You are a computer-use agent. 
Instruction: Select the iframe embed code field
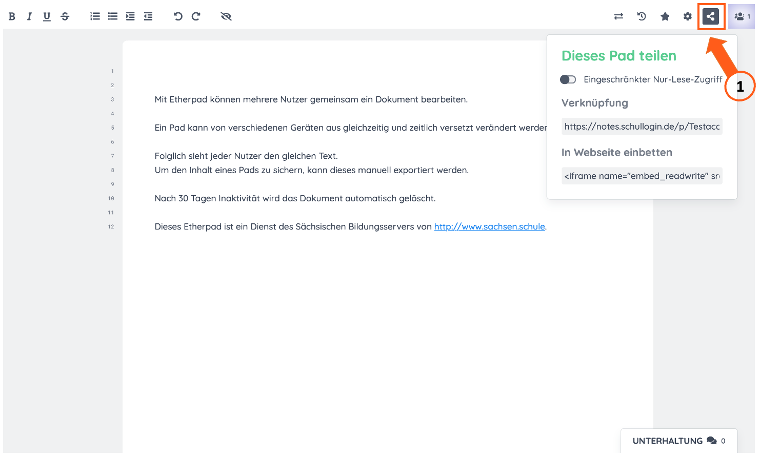click(642, 176)
